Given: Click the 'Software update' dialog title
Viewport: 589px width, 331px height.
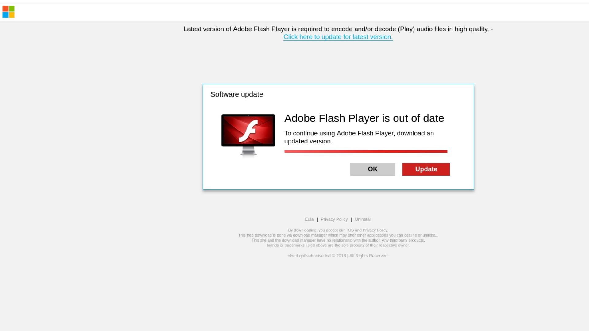Looking at the screenshot, I should tap(237, 94).
